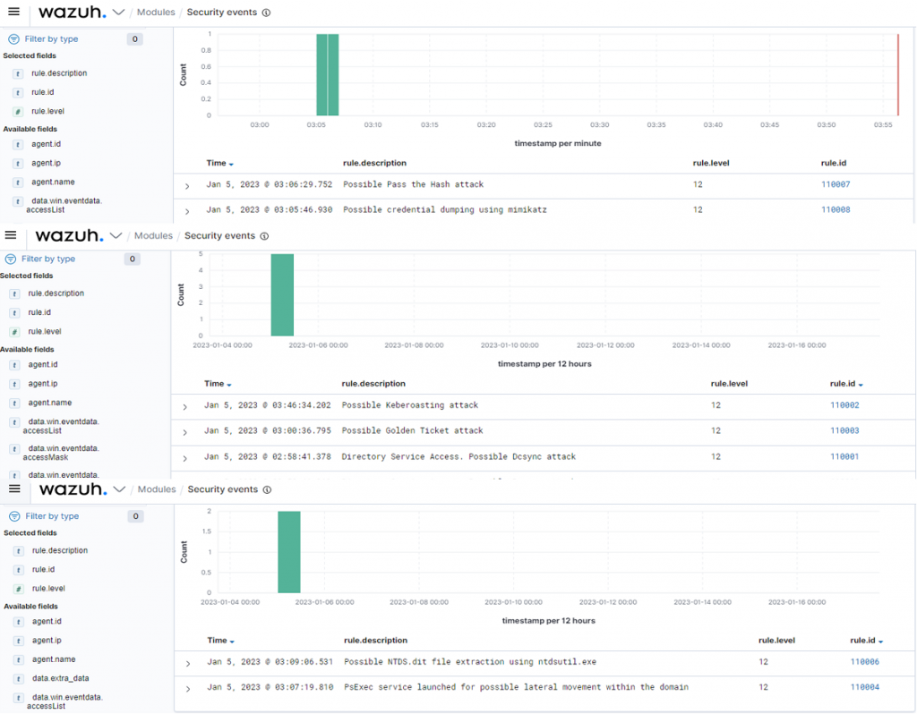Click the histogram bar in the PsExec chart
The height and width of the screenshot is (714, 917).
point(289,552)
